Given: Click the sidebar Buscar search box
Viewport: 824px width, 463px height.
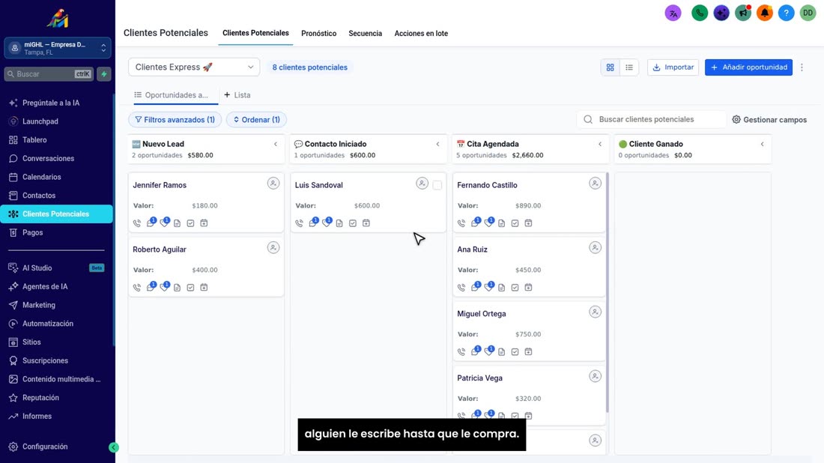Looking at the screenshot, I should click(49, 74).
